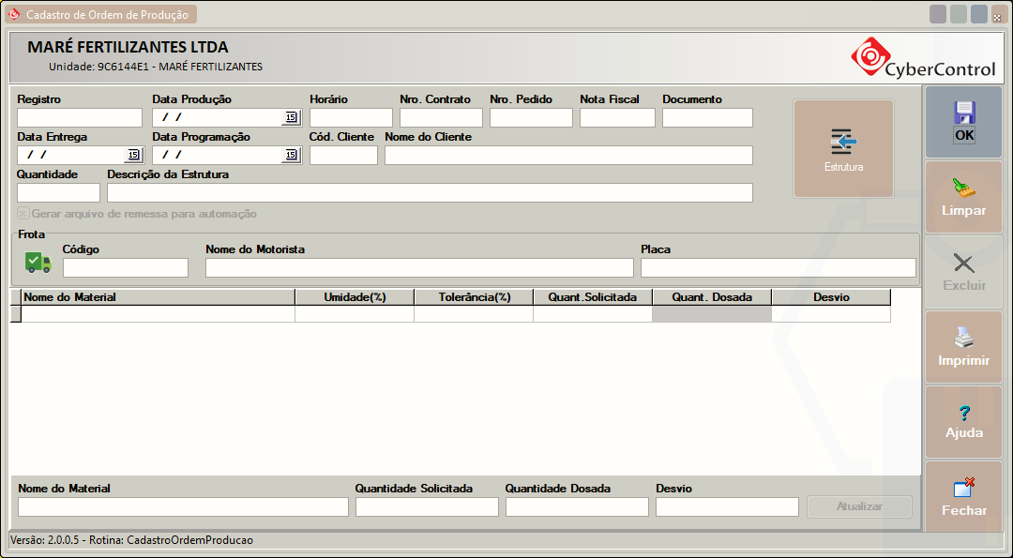The image size is (1013, 558).
Task: Select the Quant. Dosada column header
Action: (711, 297)
